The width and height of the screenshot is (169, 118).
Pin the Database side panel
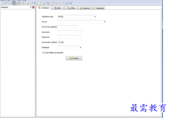tap(31, 7)
